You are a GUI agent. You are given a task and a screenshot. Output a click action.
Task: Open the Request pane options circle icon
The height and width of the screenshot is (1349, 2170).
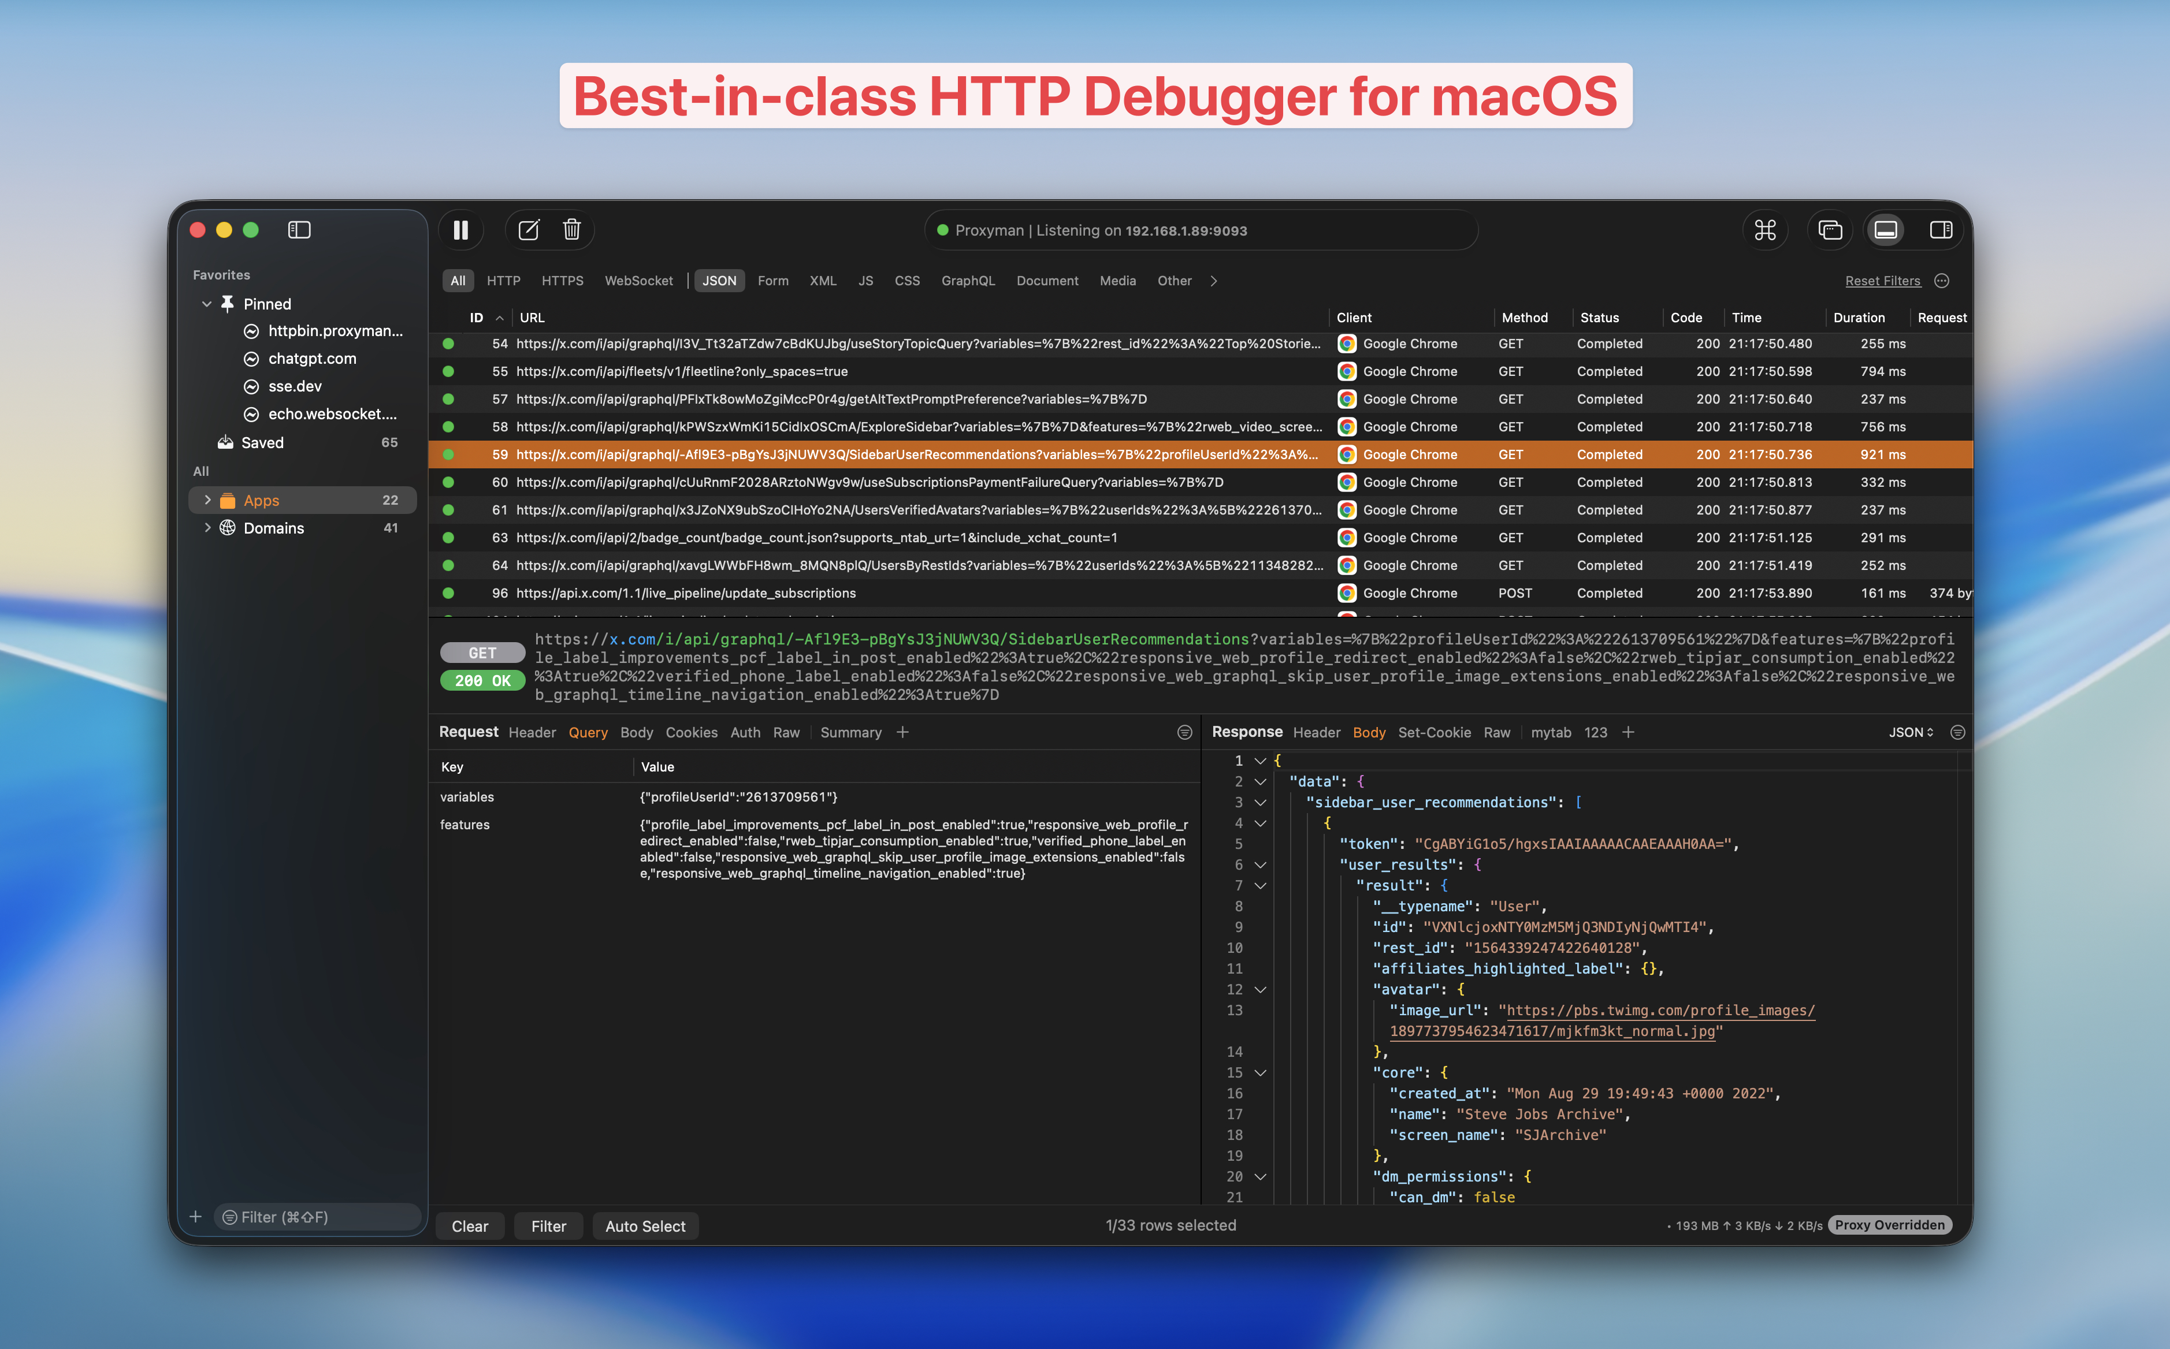tap(1184, 732)
